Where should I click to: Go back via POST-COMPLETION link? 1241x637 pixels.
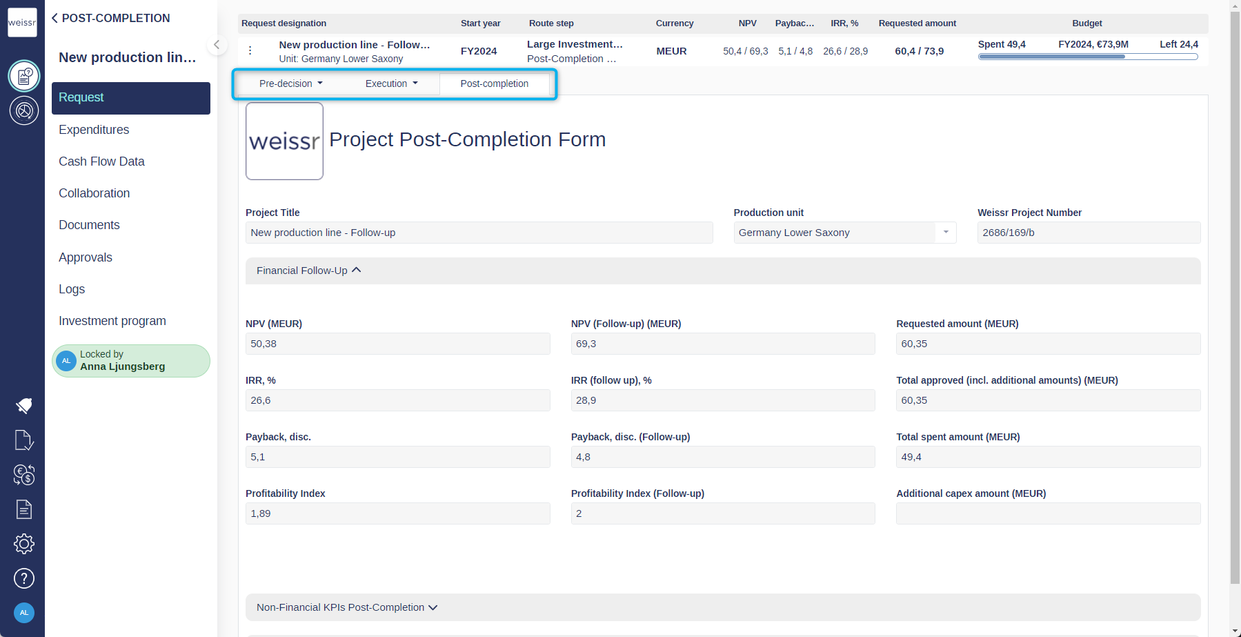pos(110,18)
